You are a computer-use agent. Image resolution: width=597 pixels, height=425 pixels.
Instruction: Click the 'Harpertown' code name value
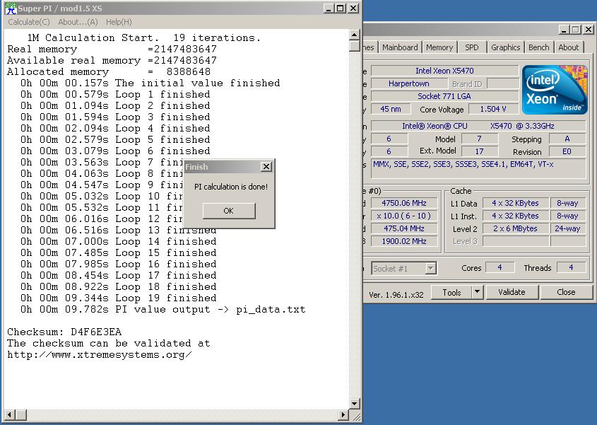(409, 83)
